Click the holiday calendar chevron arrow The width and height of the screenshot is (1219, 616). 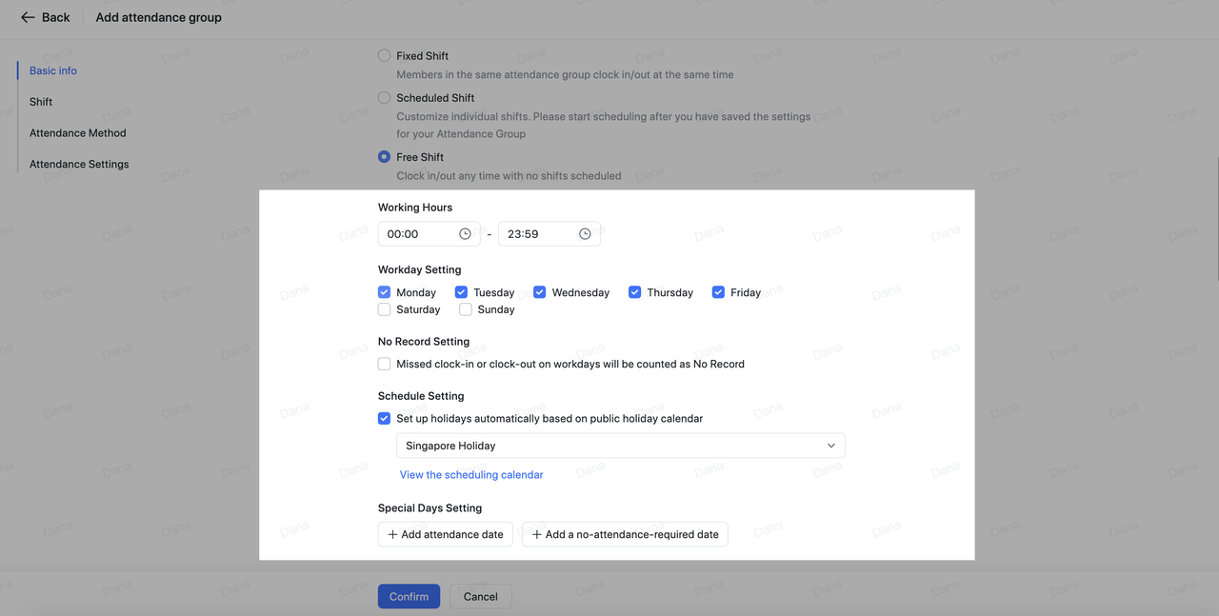pos(830,446)
